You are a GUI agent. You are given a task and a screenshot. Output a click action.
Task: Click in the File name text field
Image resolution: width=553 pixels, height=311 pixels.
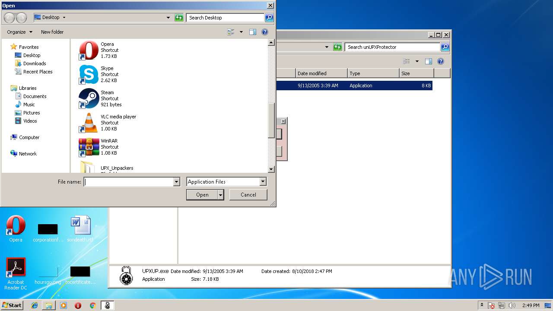click(x=128, y=182)
